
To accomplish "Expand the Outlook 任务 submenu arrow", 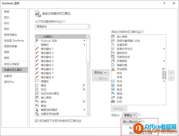I will coord(84,40).
